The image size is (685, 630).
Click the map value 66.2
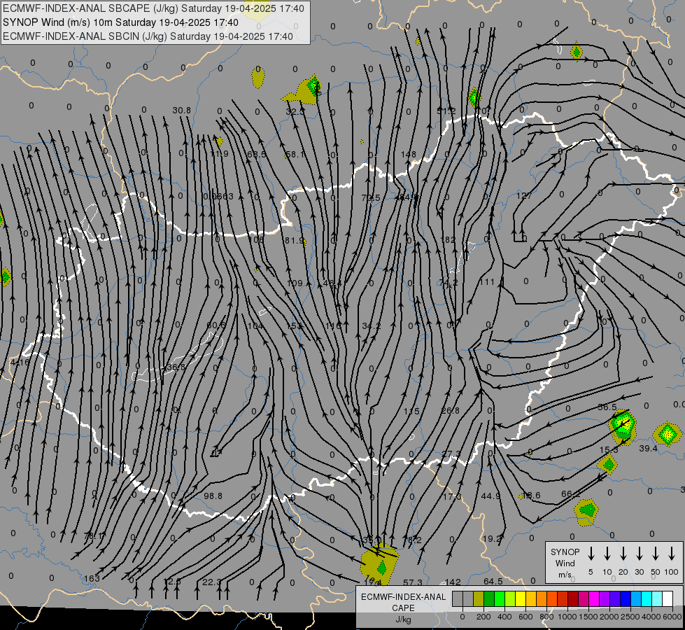(570, 494)
